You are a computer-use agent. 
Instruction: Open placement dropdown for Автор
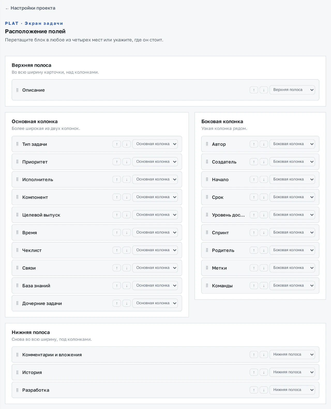292,144
